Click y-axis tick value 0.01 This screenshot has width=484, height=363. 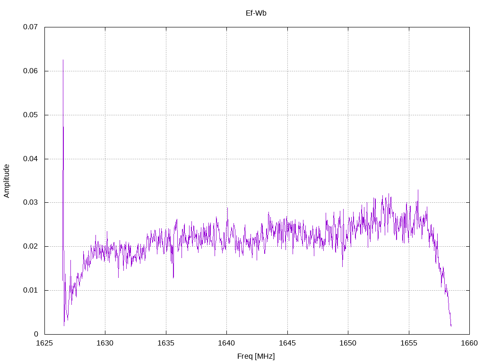click(x=30, y=290)
